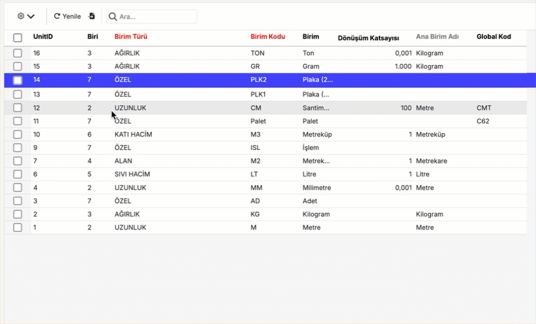Click the UnitID column header
Screen dimensions: 536x324
point(43,37)
